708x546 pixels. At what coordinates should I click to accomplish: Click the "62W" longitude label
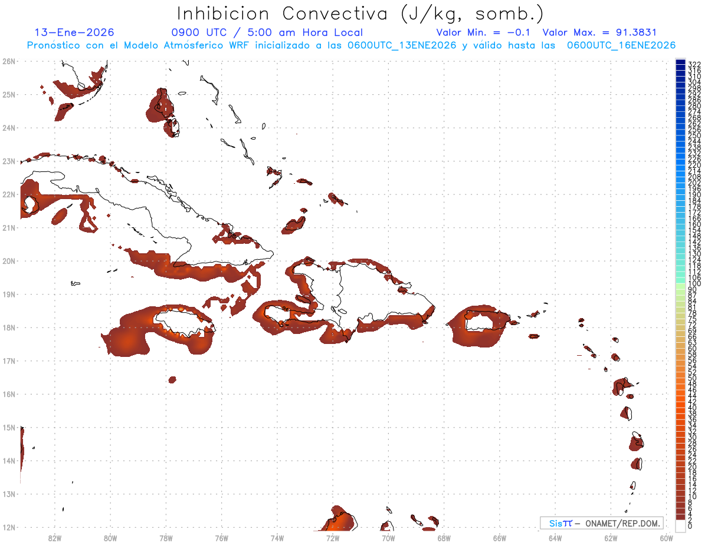coord(611,538)
